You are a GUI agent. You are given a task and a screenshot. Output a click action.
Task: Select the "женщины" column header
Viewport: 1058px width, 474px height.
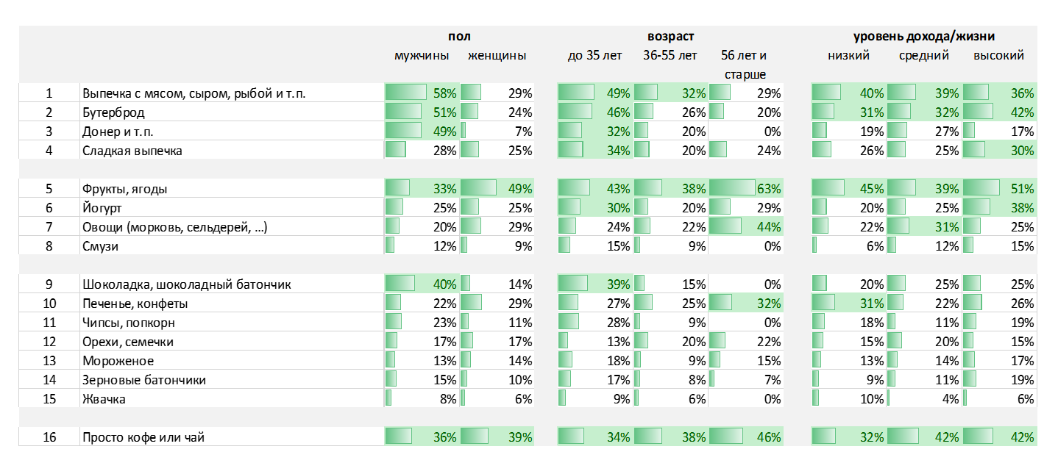coord(497,56)
